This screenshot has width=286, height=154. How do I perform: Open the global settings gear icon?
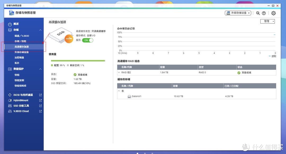tap(273, 13)
